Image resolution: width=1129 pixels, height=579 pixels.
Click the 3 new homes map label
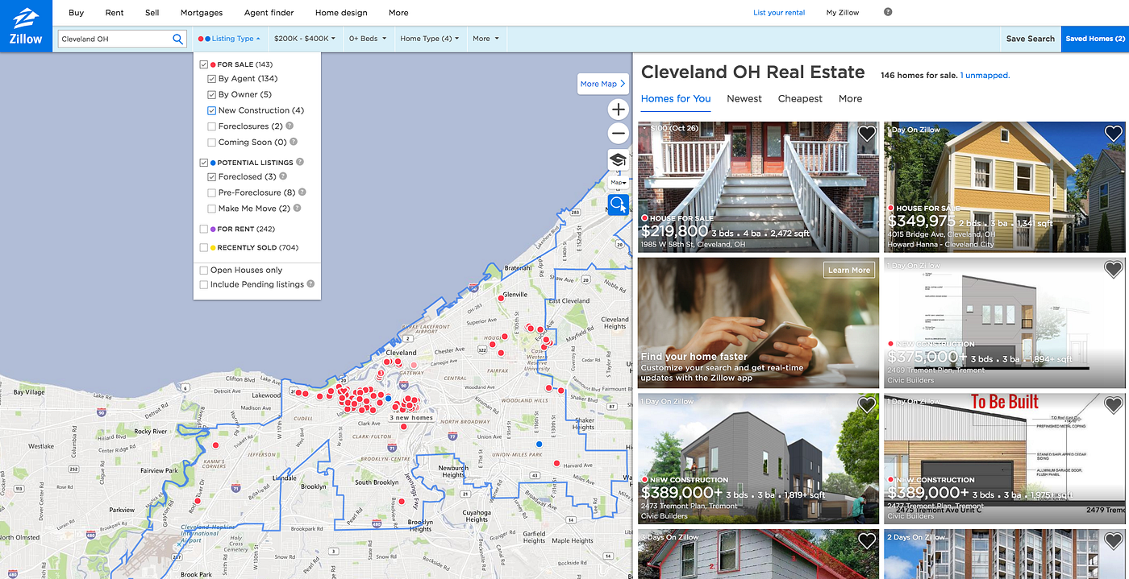tap(411, 418)
